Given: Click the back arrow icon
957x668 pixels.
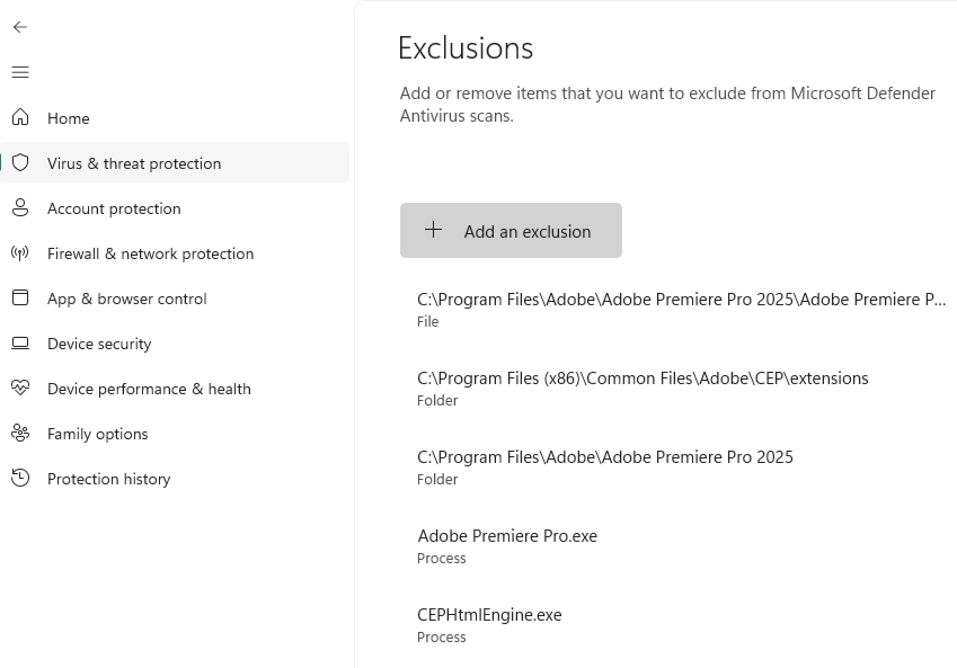Looking at the screenshot, I should [20, 27].
